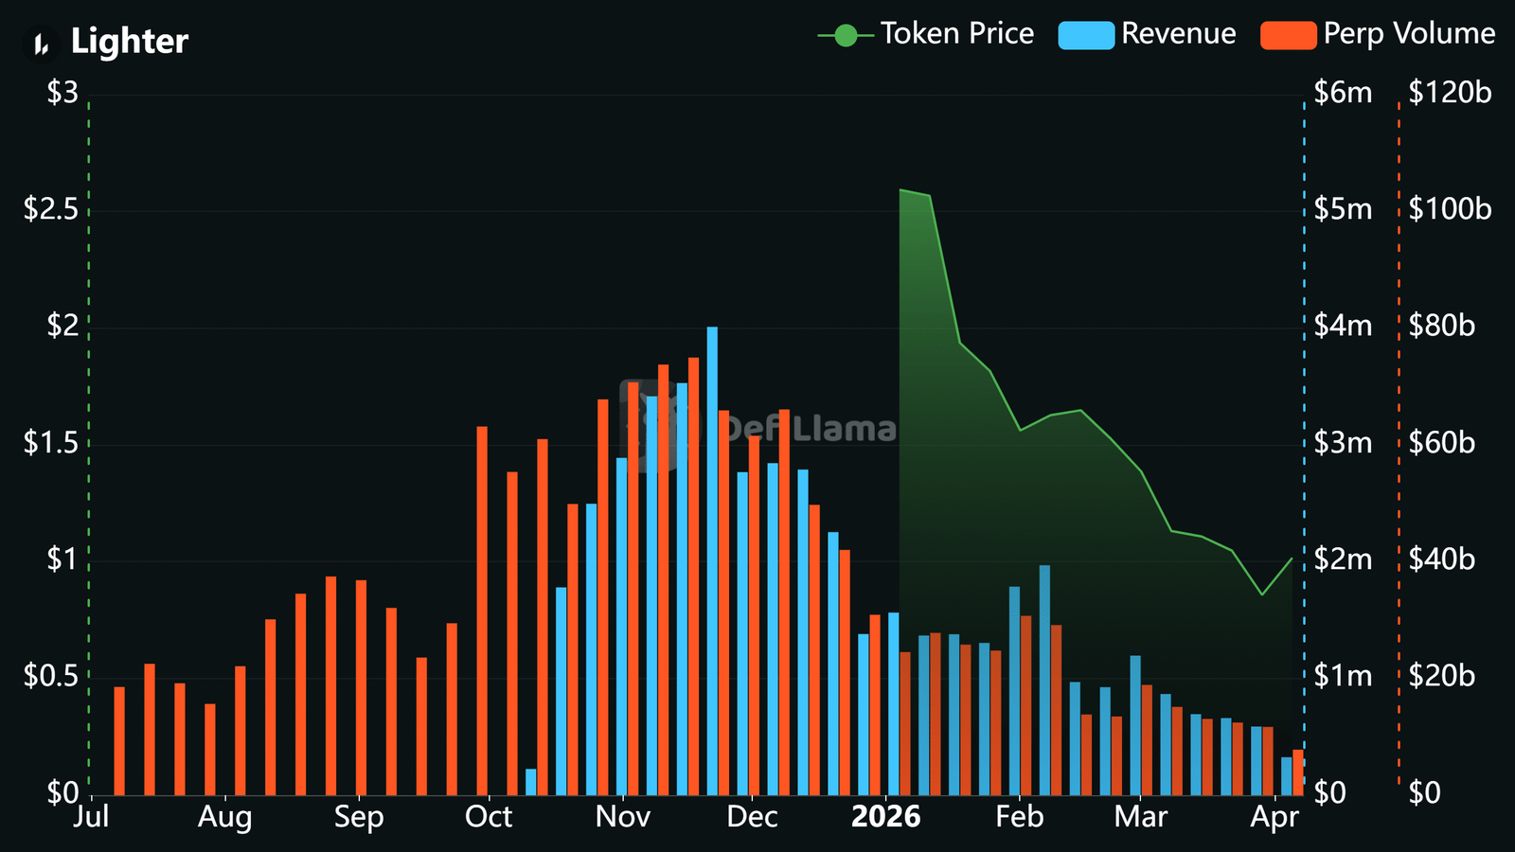
Task: Click the bold 2026 x-axis label
Action: [885, 817]
